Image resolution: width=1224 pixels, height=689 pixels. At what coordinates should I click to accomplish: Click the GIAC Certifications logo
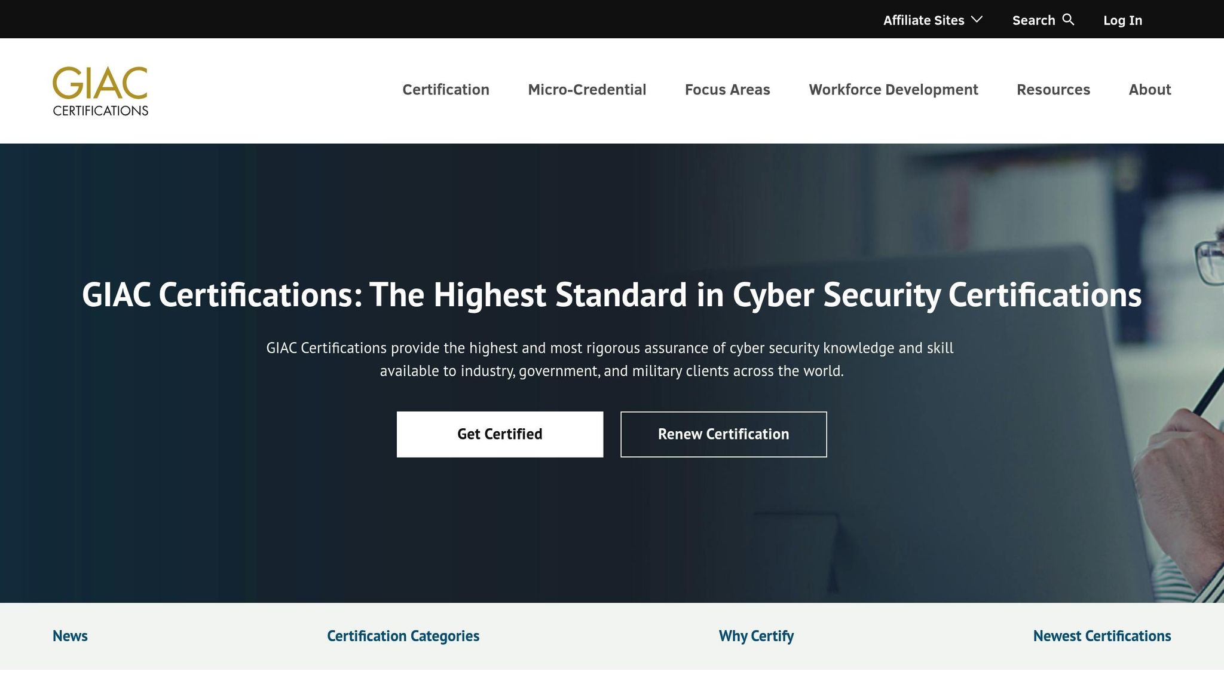(100, 91)
